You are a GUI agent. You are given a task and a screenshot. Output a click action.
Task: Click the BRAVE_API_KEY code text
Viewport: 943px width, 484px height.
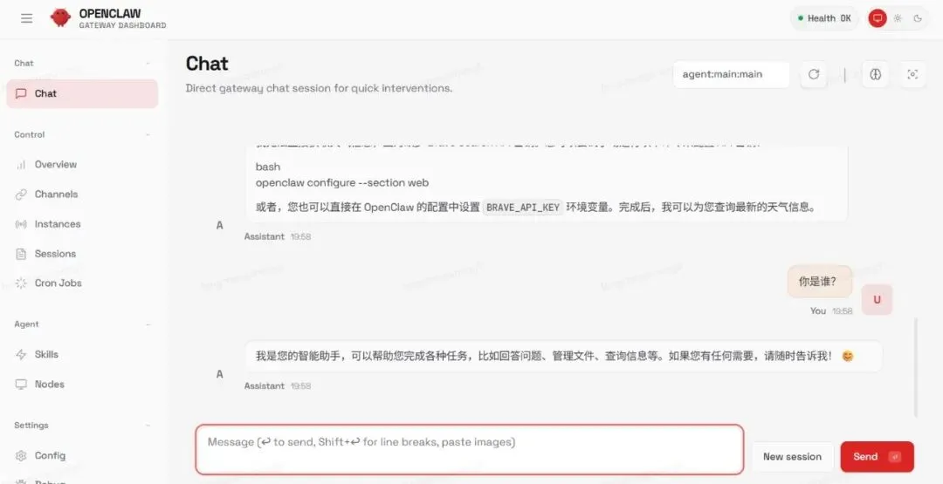523,208
